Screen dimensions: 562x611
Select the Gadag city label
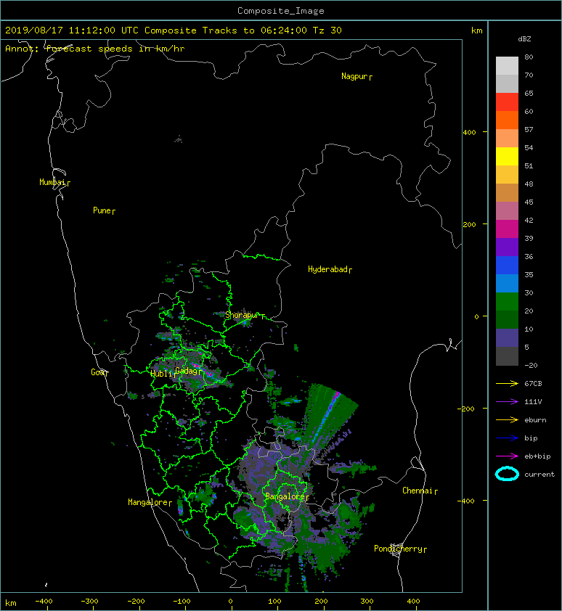coord(187,371)
